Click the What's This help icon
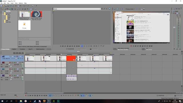Image resolution: width=183 pixels, height=103 pixels. [36, 6]
